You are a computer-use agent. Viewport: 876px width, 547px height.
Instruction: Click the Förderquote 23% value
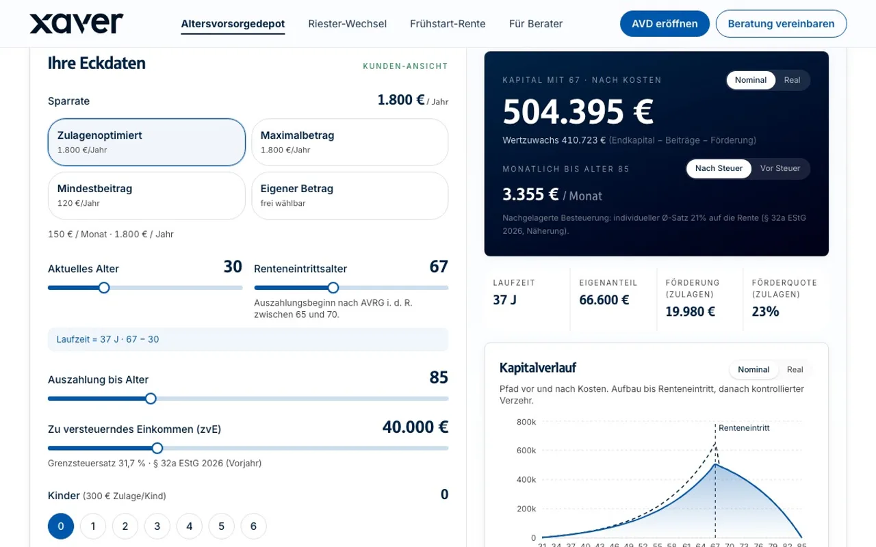pyautogui.click(x=765, y=312)
